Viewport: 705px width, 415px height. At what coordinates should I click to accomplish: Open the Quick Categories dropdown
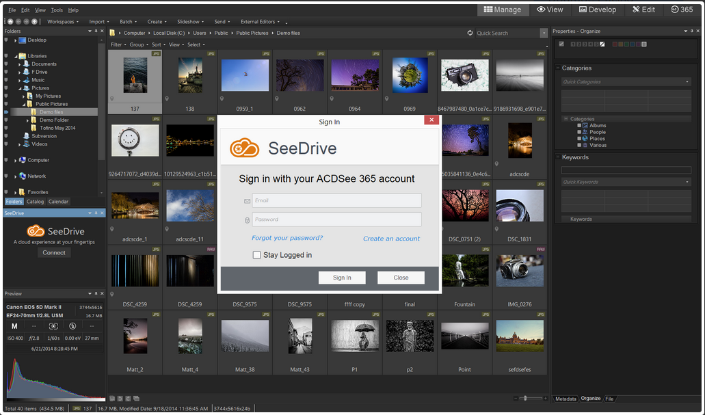[x=687, y=82]
